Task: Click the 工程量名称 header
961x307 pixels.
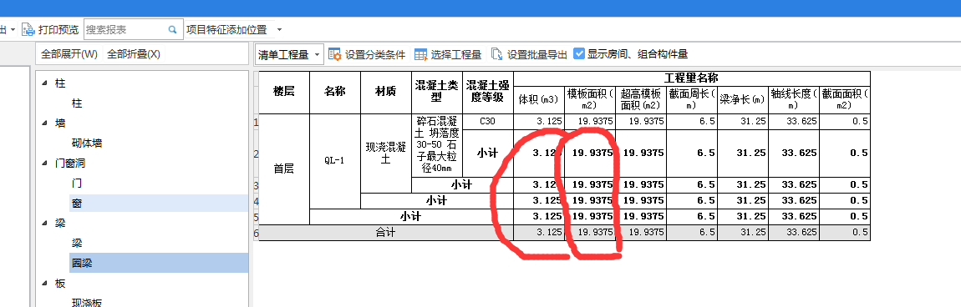Action: 691,78
